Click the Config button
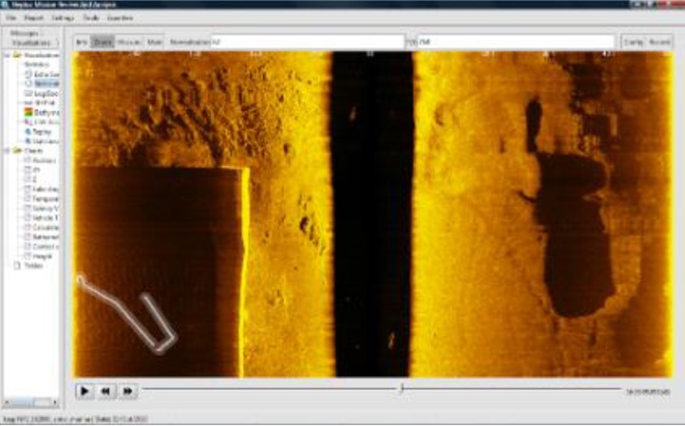685x426 pixels. [x=632, y=41]
